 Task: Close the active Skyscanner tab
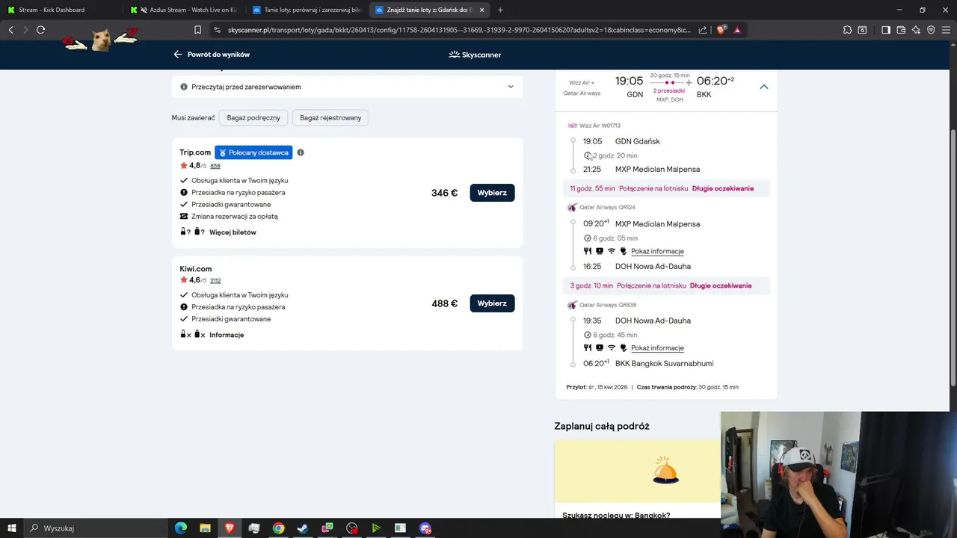481,10
